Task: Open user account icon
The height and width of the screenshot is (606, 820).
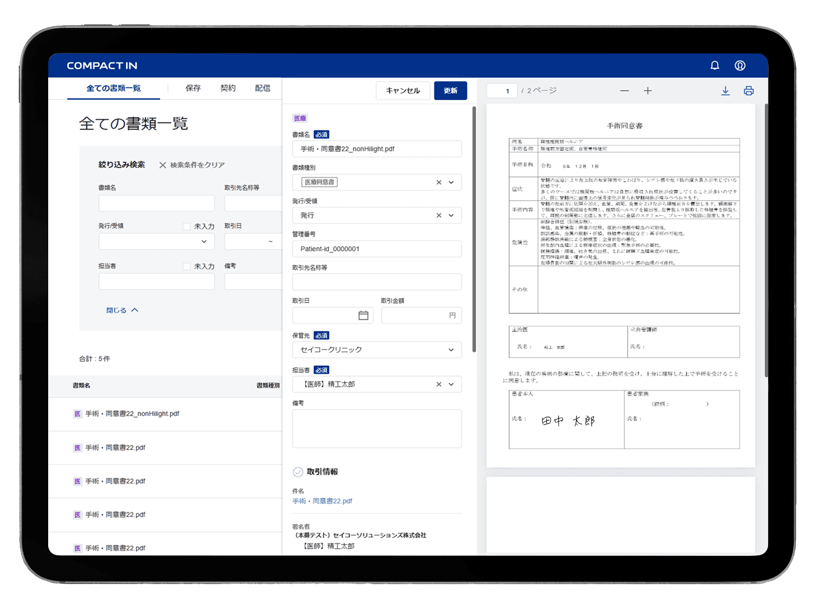Action: (740, 65)
